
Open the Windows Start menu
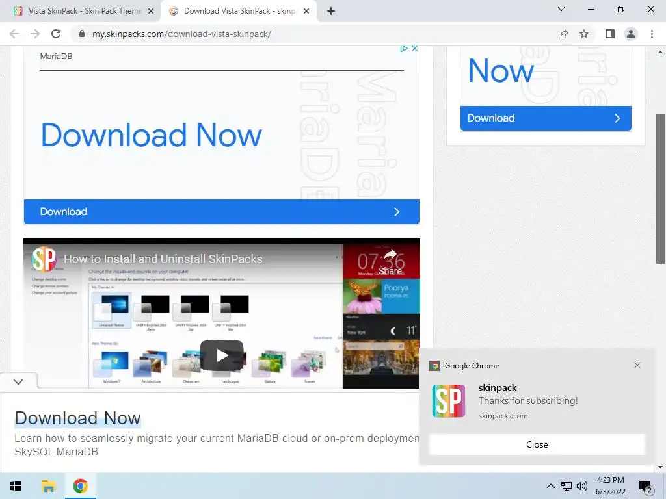click(x=16, y=486)
